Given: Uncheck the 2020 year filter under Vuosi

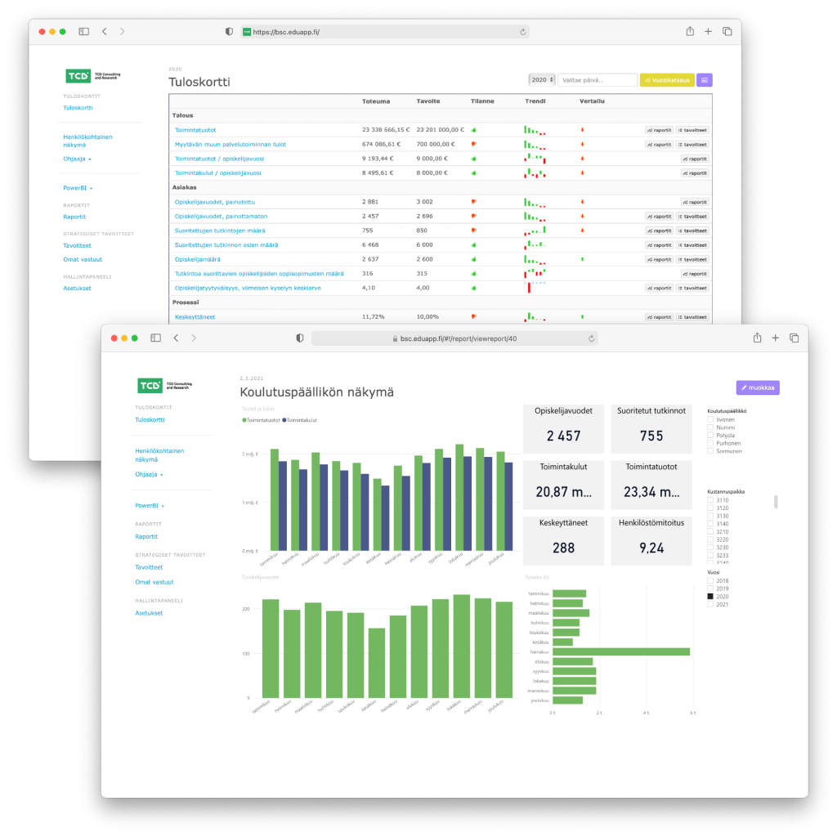Looking at the screenshot, I should (x=710, y=596).
